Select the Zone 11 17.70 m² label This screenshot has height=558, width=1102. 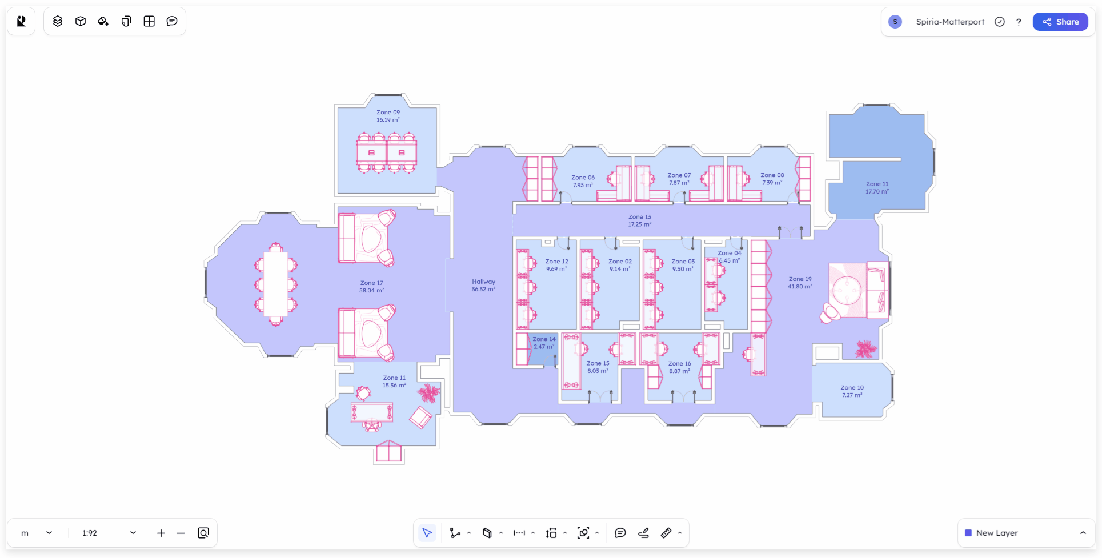(x=877, y=188)
